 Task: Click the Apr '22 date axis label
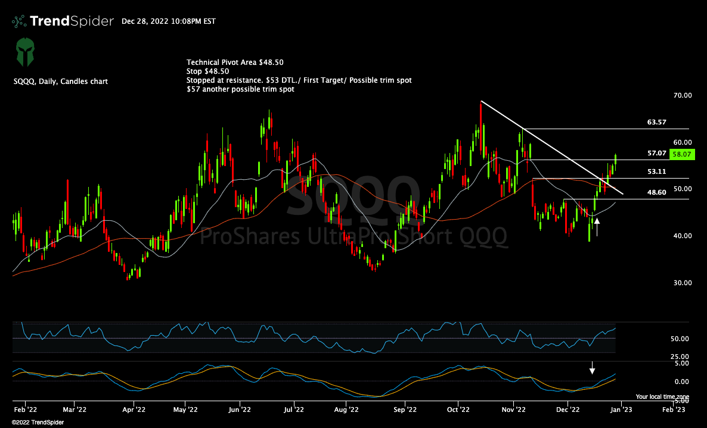(134, 410)
